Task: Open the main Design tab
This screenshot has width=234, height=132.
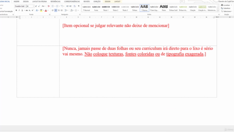Action: click(26, 1)
